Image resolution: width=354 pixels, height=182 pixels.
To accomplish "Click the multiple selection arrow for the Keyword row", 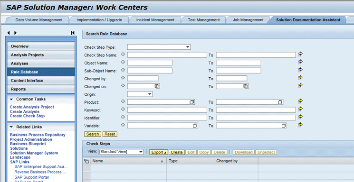I will point(300,109).
